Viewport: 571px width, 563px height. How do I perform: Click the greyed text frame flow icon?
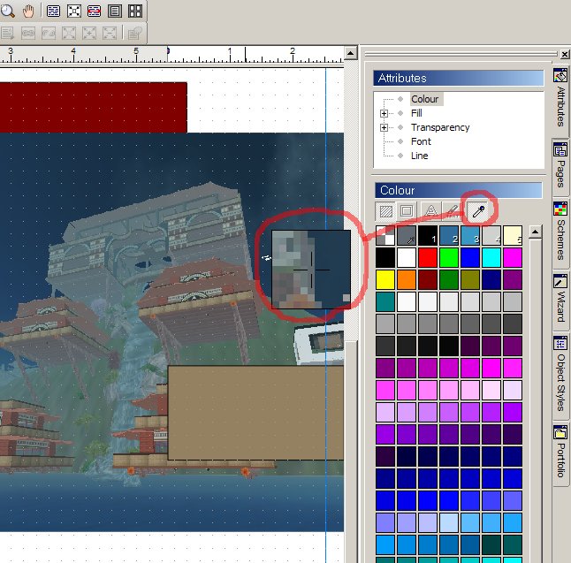(x=7, y=33)
